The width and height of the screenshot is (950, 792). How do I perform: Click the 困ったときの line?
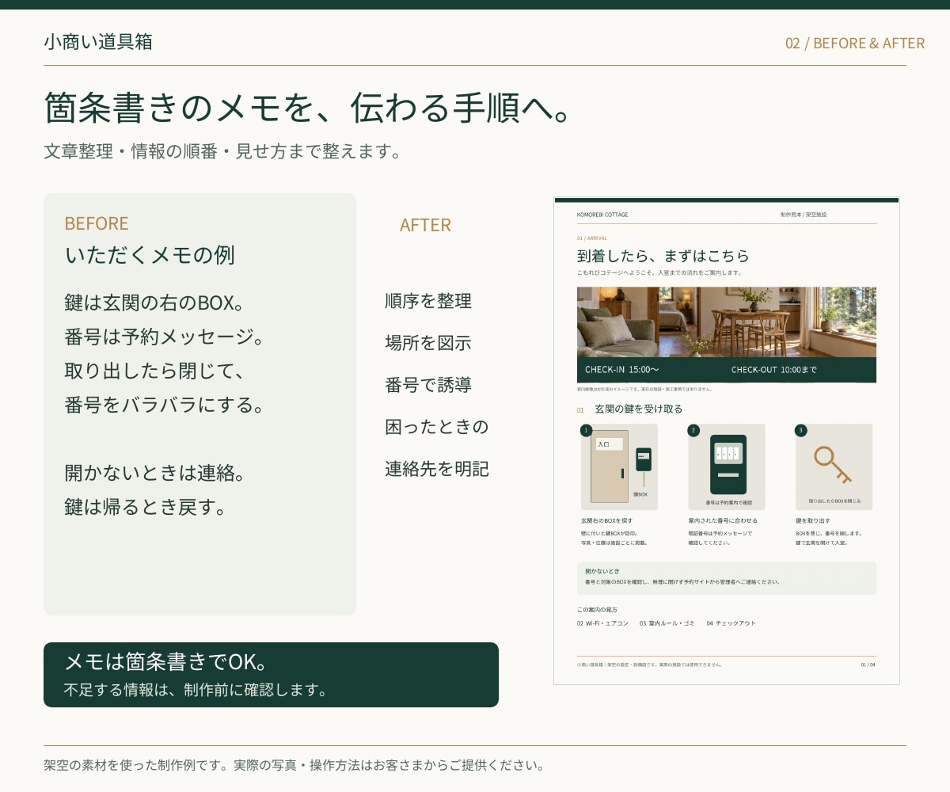coord(437,427)
